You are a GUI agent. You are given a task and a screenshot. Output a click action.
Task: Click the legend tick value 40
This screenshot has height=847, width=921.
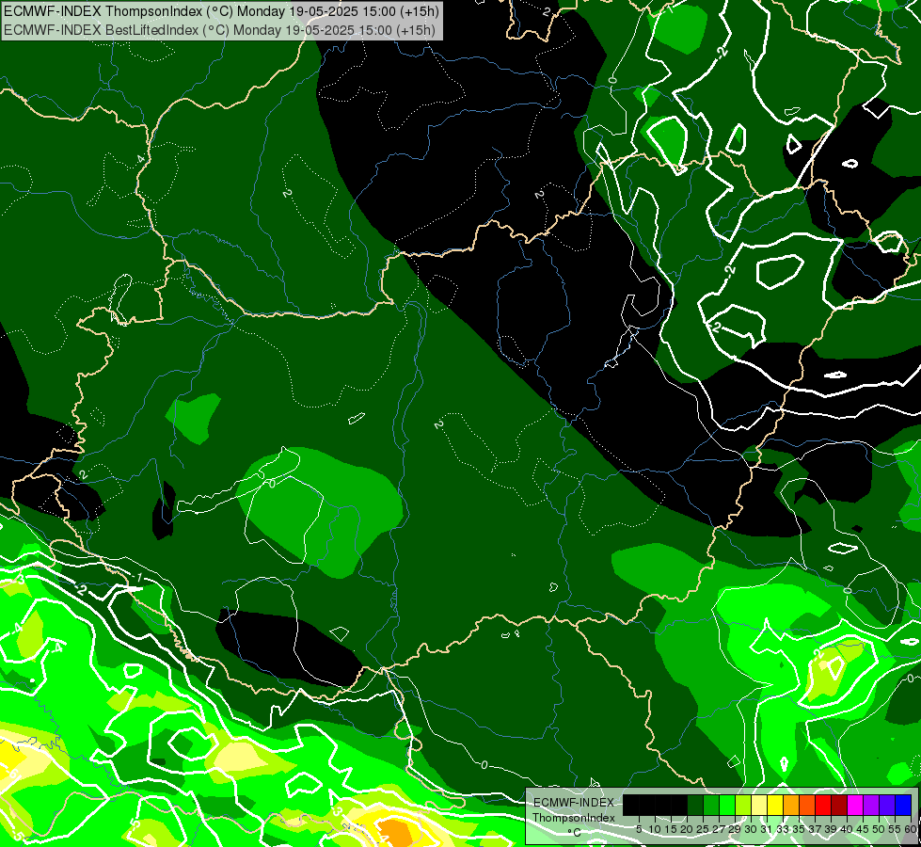[847, 829]
